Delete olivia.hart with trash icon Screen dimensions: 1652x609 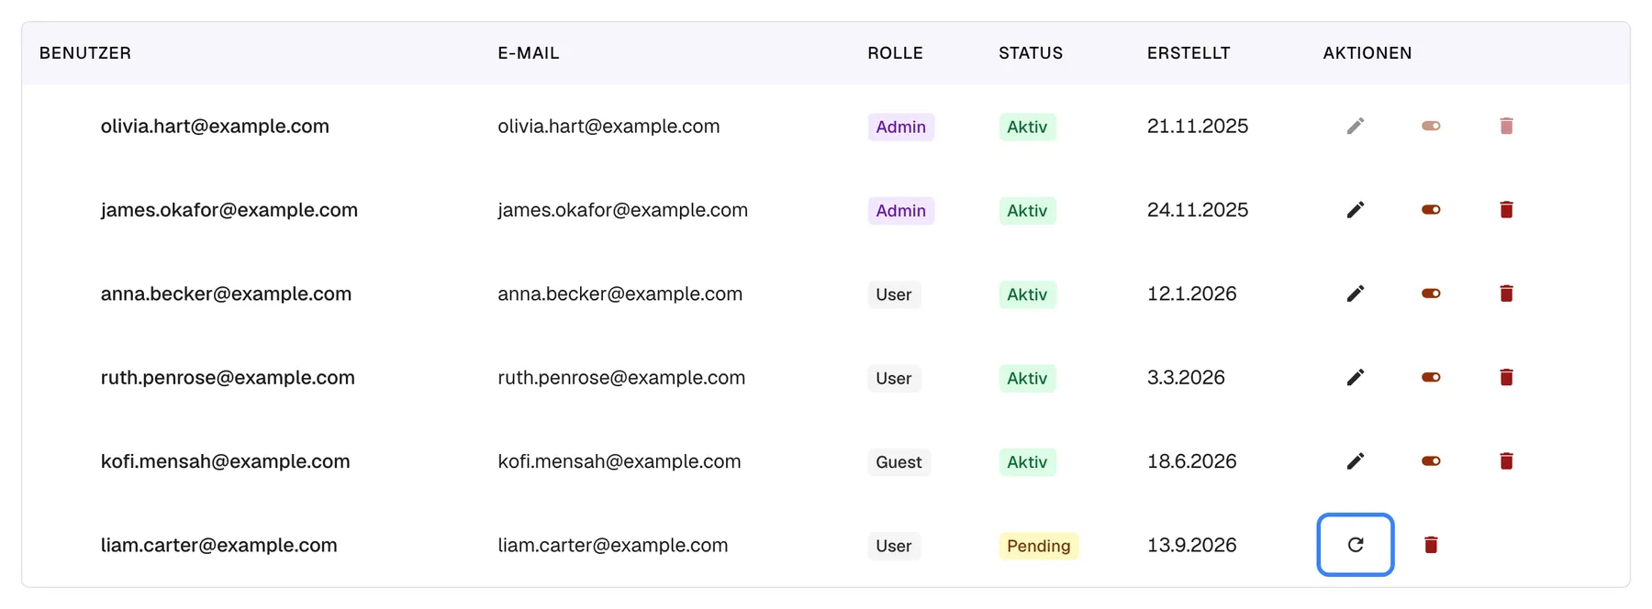1506,127
